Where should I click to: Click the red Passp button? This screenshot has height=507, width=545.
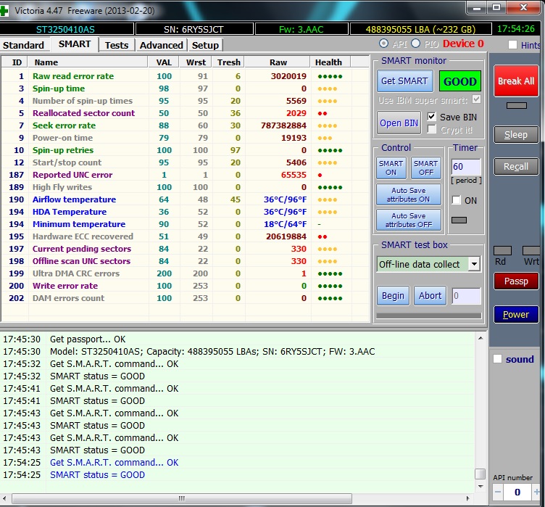pyautogui.click(x=516, y=281)
